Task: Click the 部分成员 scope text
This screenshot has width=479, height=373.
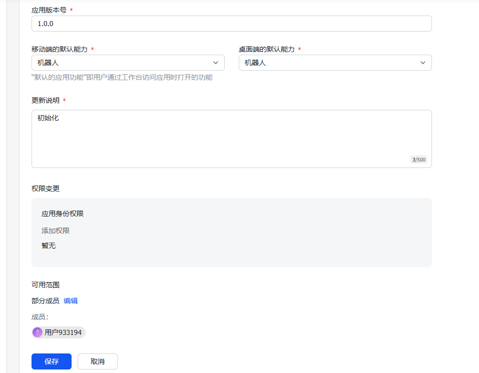Action: [45, 301]
